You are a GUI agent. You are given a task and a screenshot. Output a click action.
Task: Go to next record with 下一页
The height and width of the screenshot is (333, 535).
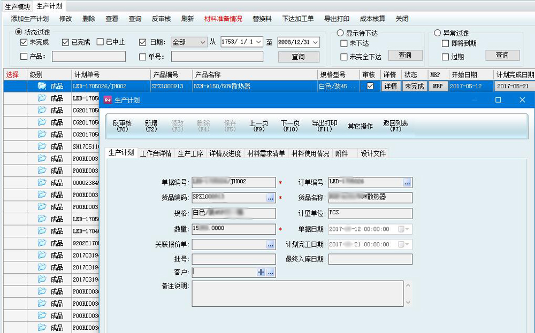291,126
